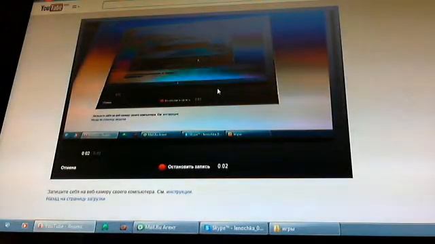Image resolution: width=435 pixels, height=244 pixels.
Task: Open Mail.Ru Agent from the taskbar
Action: 166,228
